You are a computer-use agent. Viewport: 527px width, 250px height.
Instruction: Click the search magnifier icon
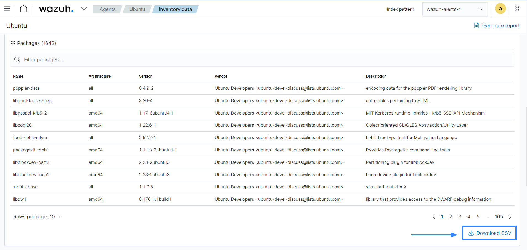pos(17,60)
